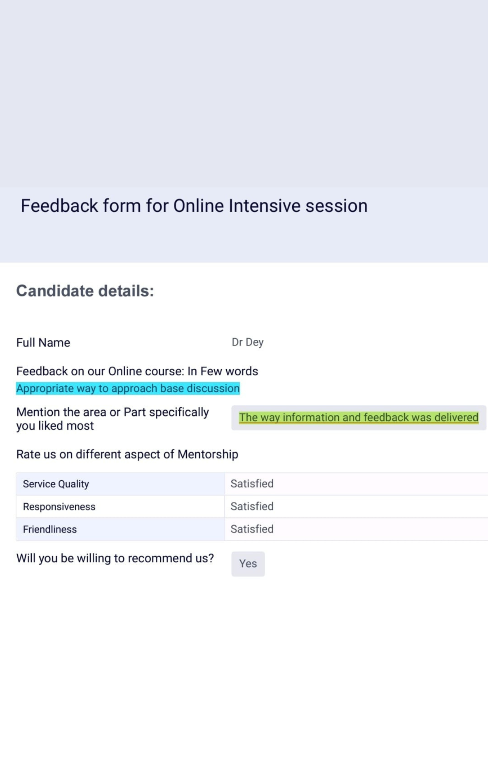Image resolution: width=488 pixels, height=781 pixels.
Task: Click Satisfied value for Service Quality
Action: [x=252, y=484]
